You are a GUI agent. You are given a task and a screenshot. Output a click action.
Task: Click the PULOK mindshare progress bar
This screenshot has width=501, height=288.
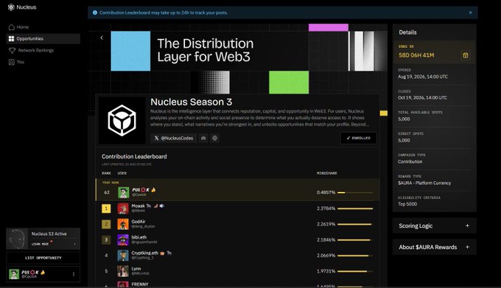point(355,192)
